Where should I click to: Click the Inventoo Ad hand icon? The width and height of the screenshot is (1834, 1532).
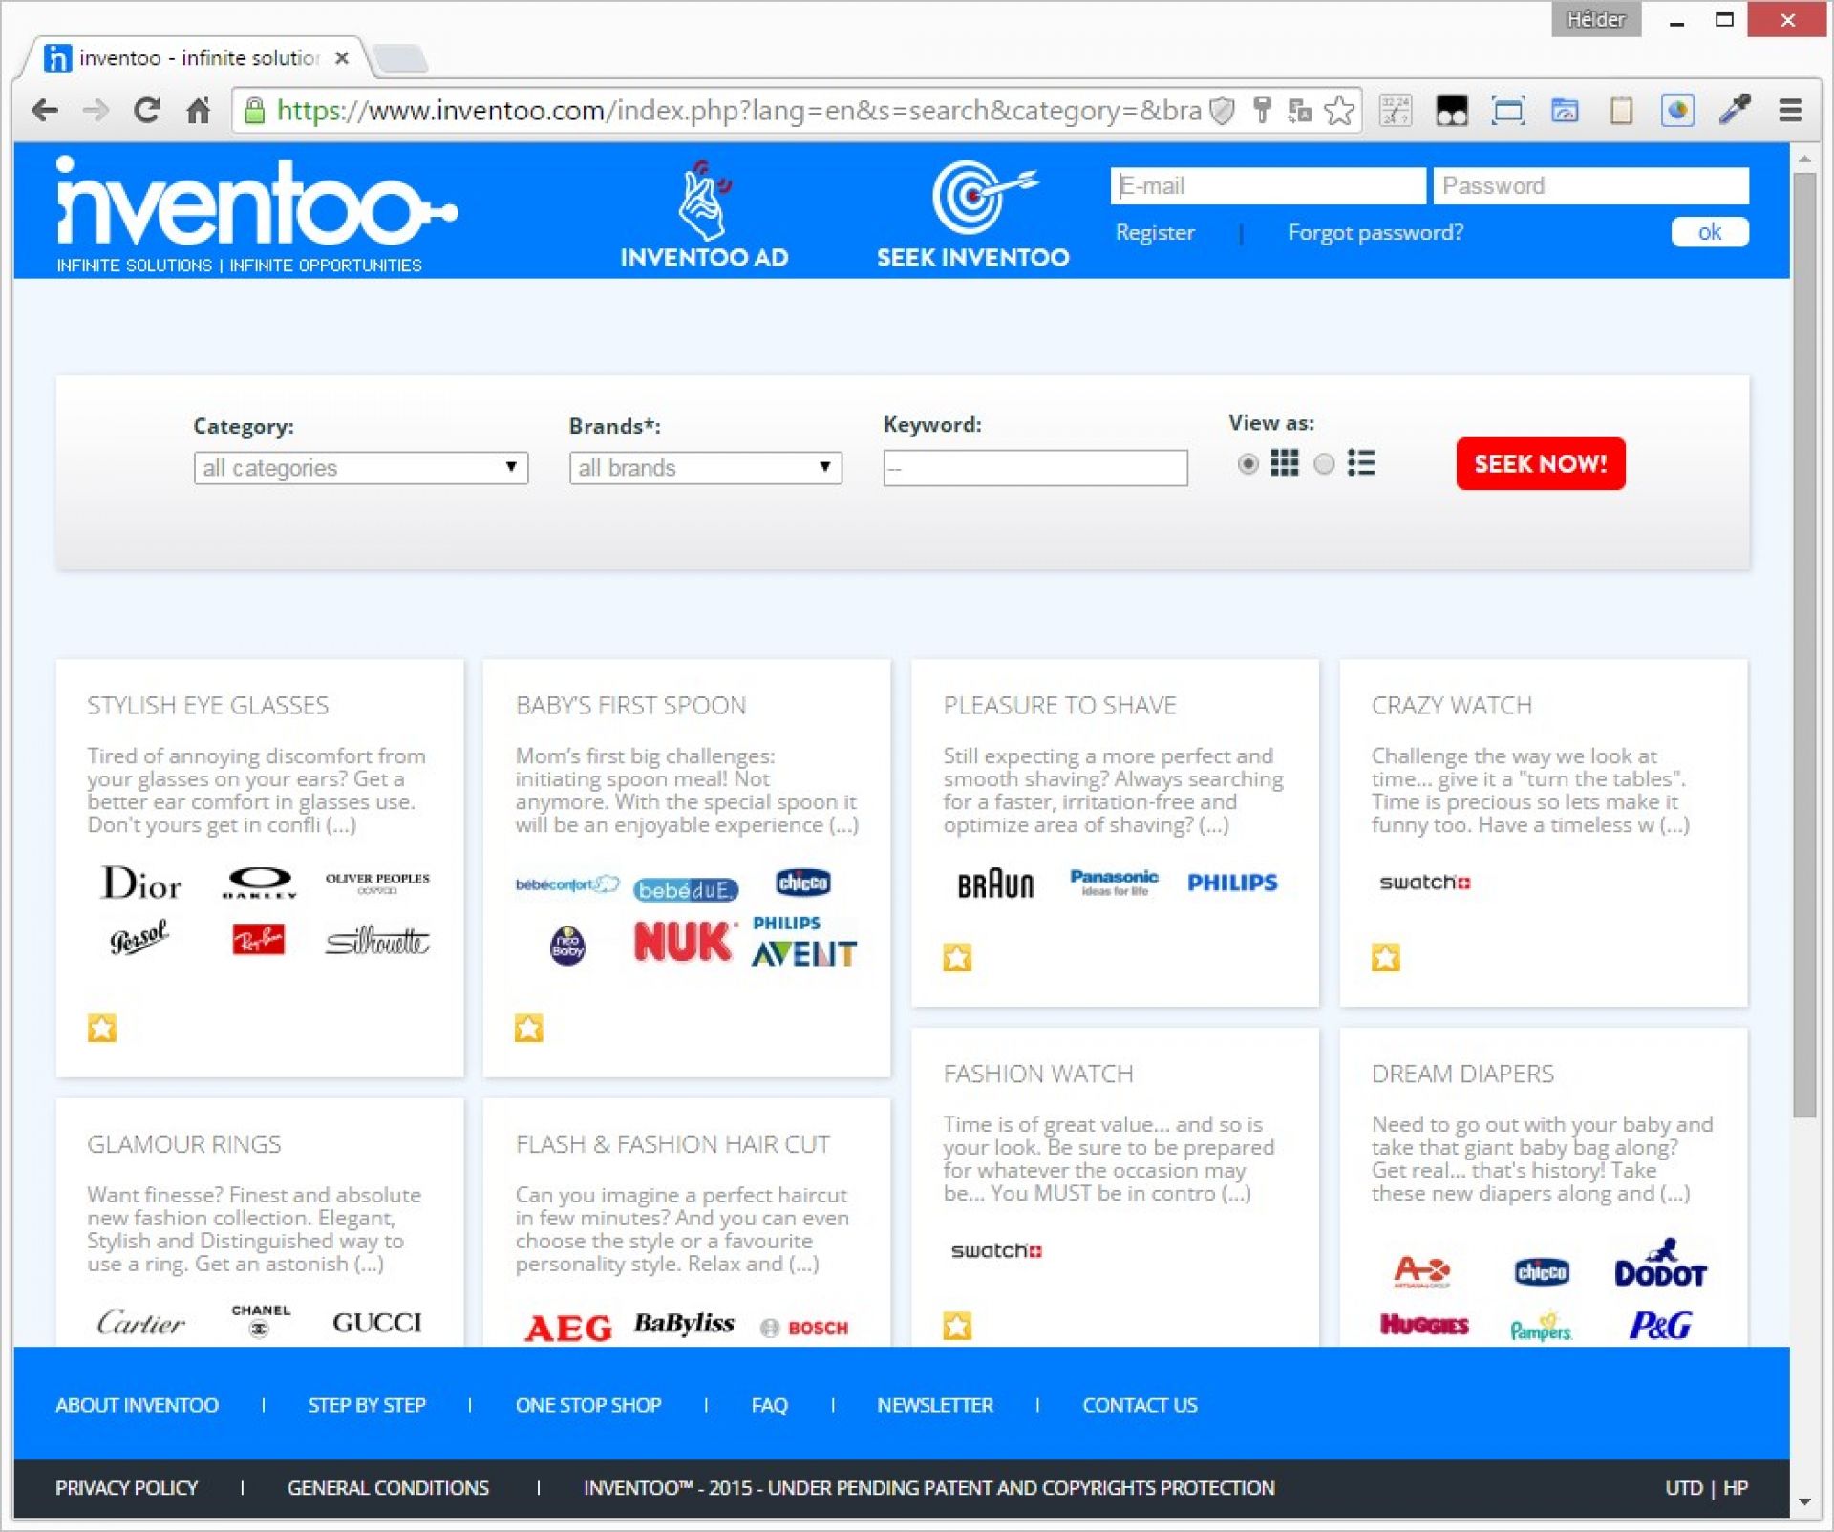coord(705,200)
